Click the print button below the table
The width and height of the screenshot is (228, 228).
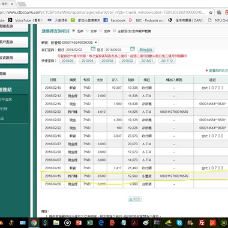pos(135,199)
